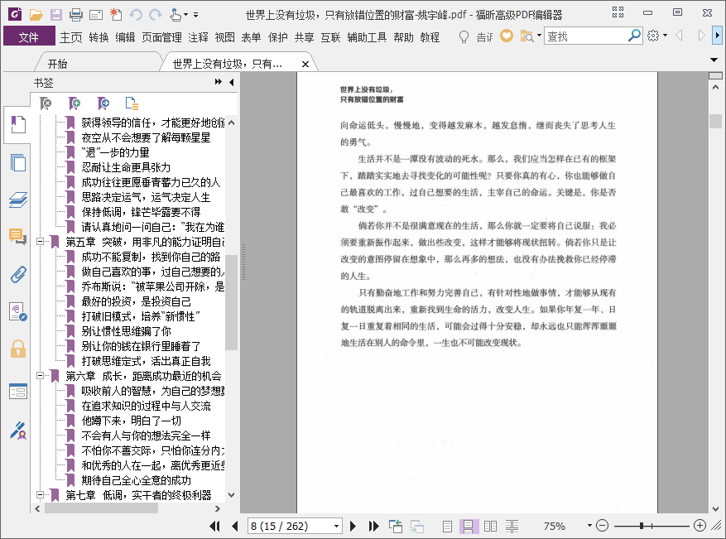Click the add new bookmark icon

75,103
